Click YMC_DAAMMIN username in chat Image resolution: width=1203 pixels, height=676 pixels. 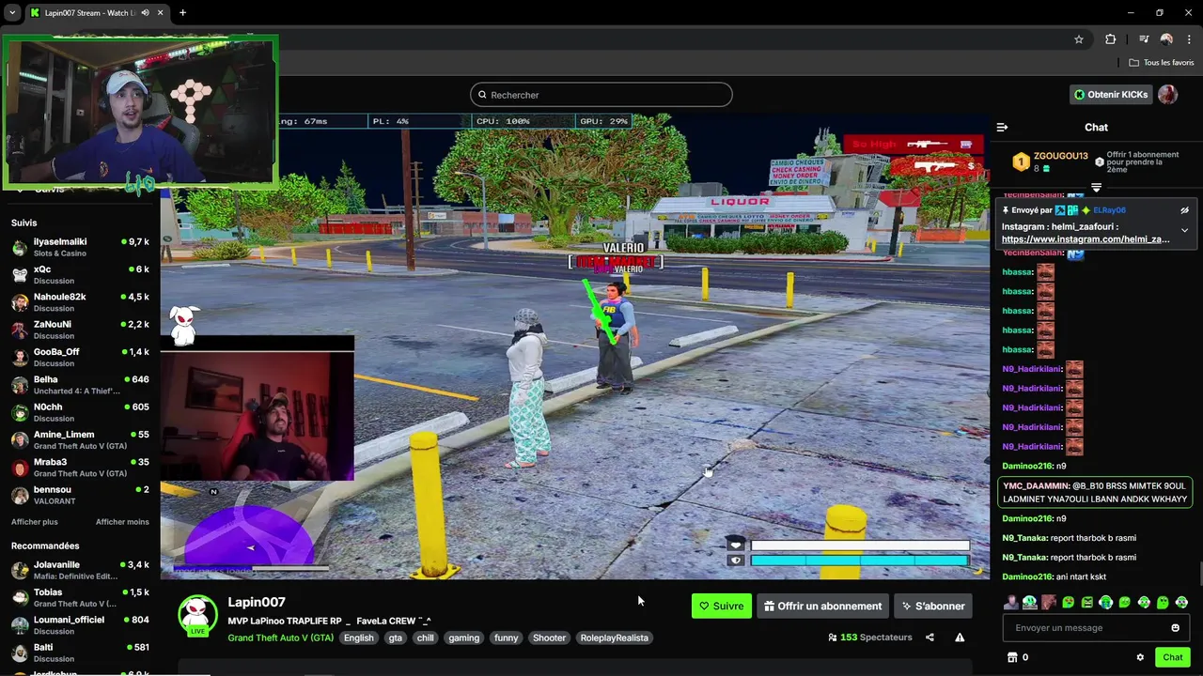point(1036,486)
